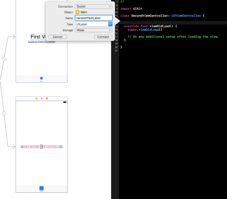Click the left resize handle of selected label
The height and width of the screenshot is (199, 227).
[22, 147]
